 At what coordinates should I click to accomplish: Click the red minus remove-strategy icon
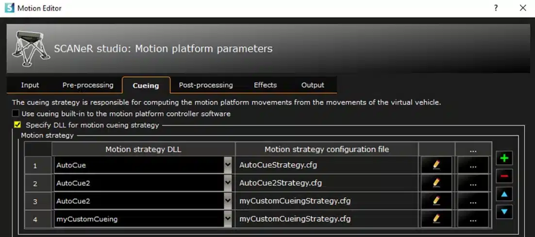click(504, 176)
